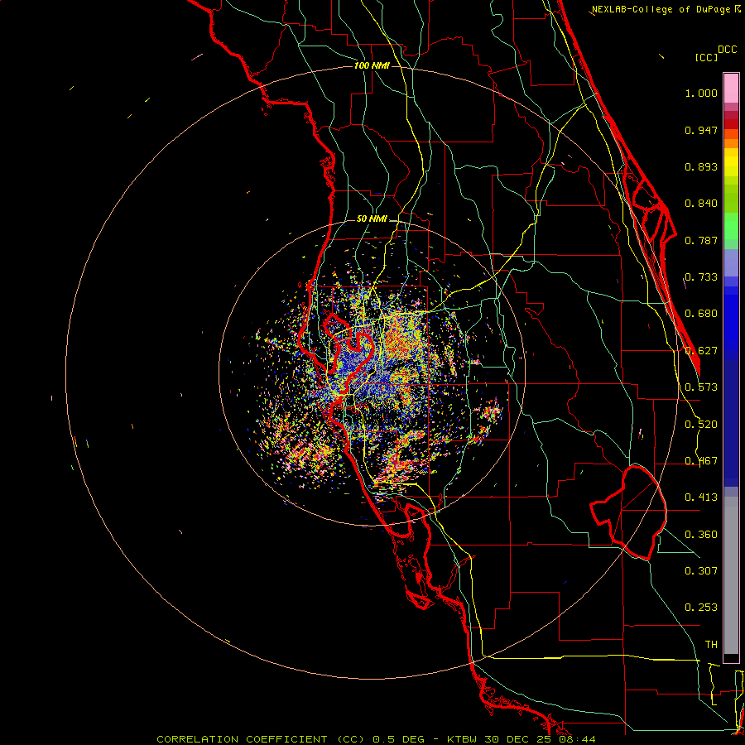Screen dimensions: 745x745
Task: Click the TH threshold label
Action: (711, 645)
